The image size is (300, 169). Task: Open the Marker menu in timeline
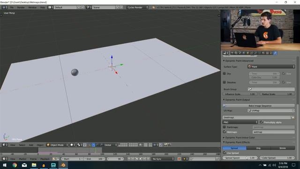(22, 159)
